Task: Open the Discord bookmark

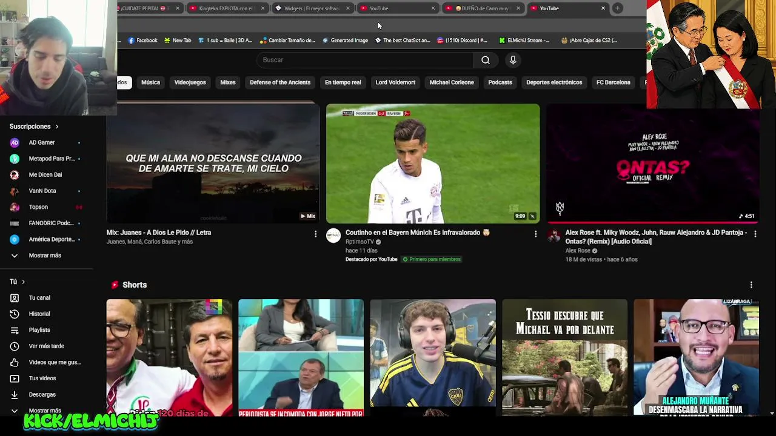Action: click(x=461, y=41)
